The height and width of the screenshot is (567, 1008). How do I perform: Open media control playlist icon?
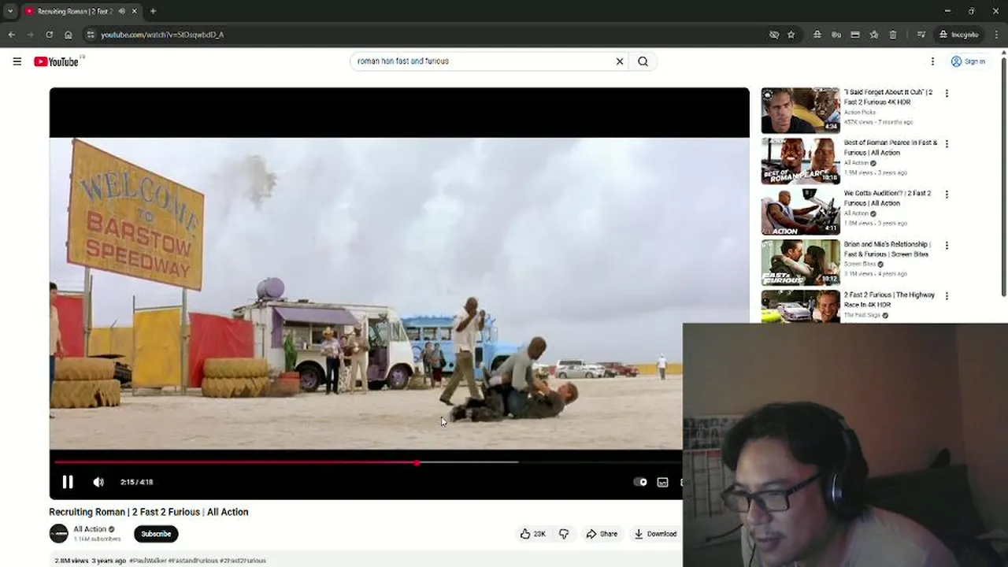[921, 35]
